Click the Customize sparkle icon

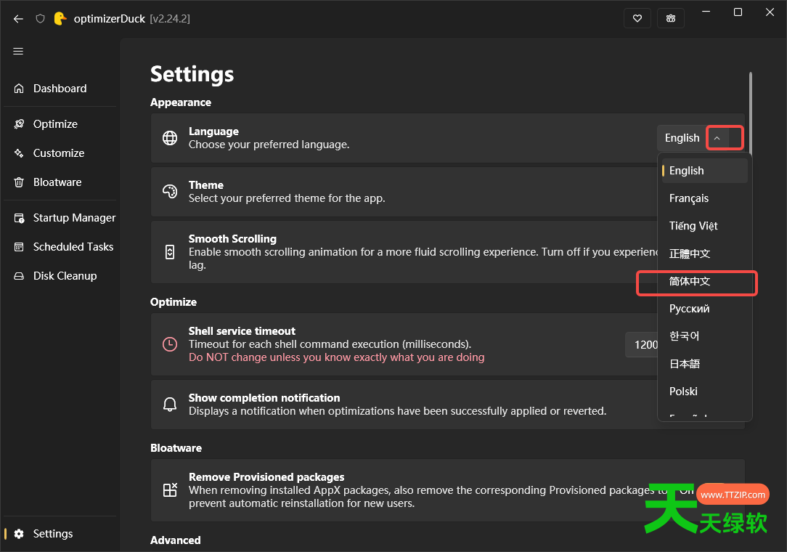click(19, 153)
